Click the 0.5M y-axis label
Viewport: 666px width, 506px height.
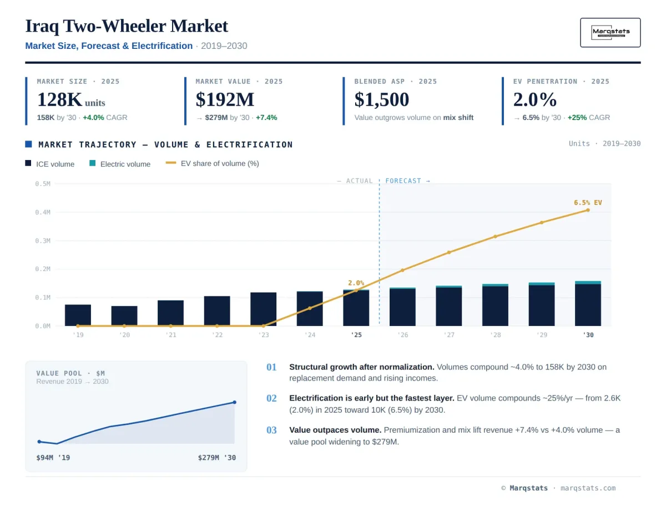(43, 184)
